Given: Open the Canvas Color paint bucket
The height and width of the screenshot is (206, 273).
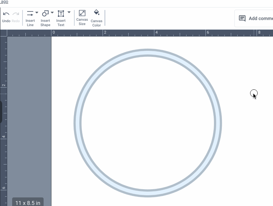Looking at the screenshot, I should coord(96,13).
